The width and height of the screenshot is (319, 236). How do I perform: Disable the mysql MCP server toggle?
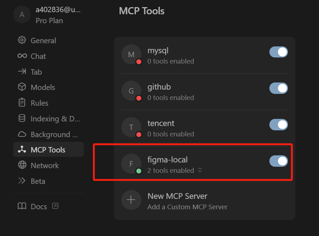point(278,52)
